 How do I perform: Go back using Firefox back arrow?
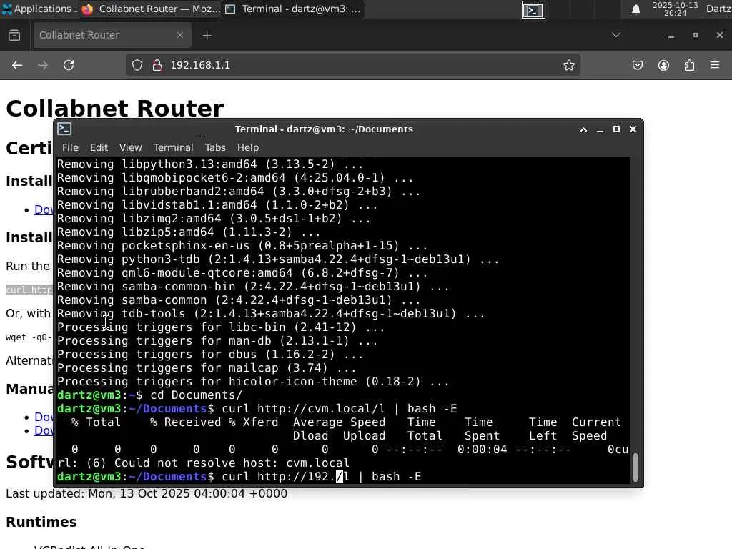(17, 65)
